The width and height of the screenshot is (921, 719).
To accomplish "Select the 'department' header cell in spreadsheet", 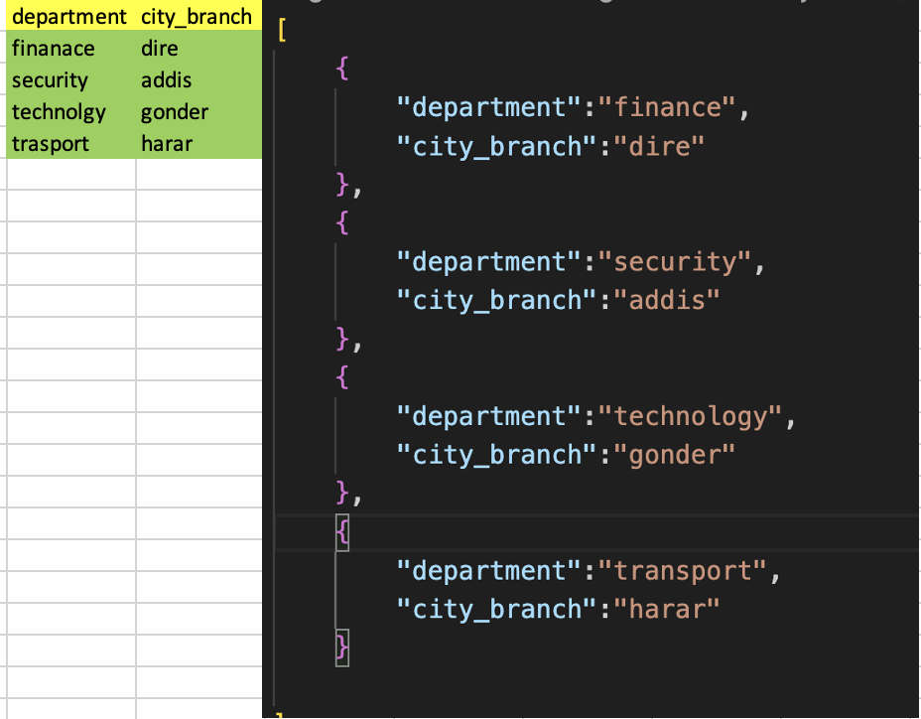I will tap(70, 16).
